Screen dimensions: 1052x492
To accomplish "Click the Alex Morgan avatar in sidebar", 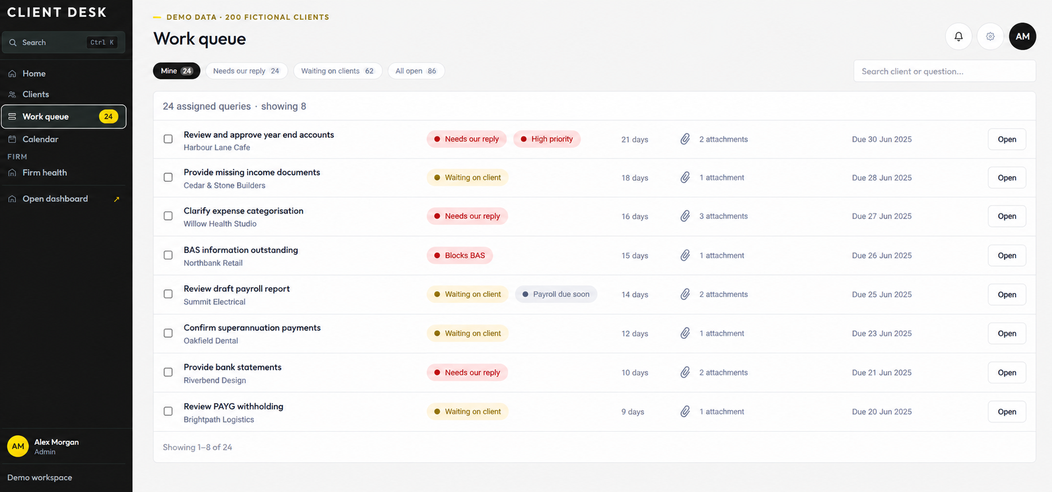I will point(18,446).
